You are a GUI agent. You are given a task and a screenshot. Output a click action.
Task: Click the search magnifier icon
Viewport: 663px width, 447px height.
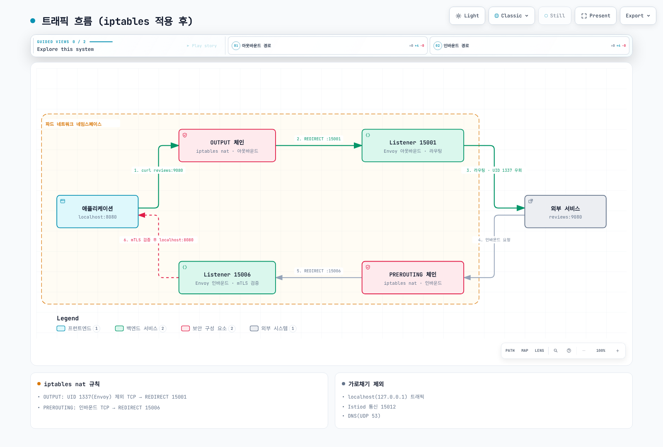(556, 351)
